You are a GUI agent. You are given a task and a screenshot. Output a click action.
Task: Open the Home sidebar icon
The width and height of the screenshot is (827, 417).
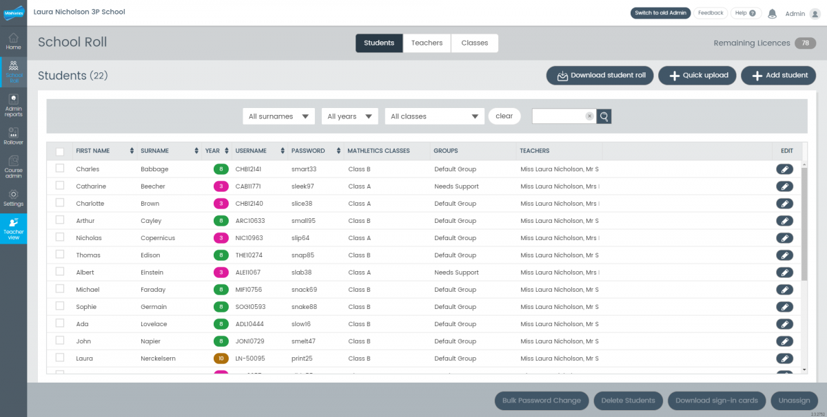click(x=13, y=41)
